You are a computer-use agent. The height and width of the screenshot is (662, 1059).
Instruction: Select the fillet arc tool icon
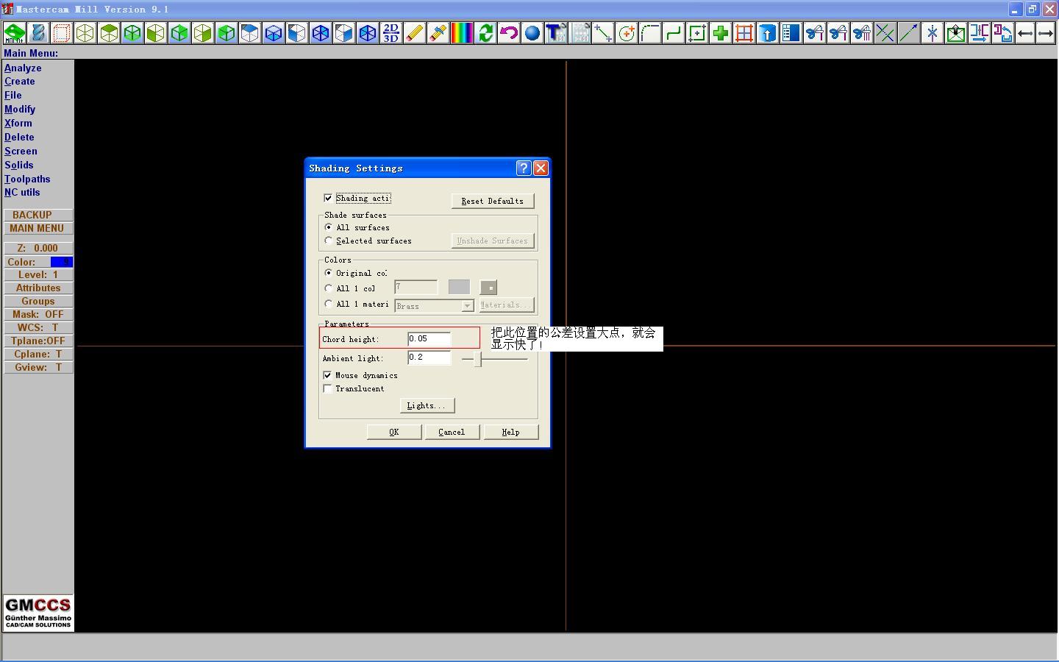click(650, 33)
